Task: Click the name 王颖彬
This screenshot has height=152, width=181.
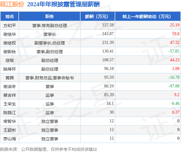Action: pos(9,130)
